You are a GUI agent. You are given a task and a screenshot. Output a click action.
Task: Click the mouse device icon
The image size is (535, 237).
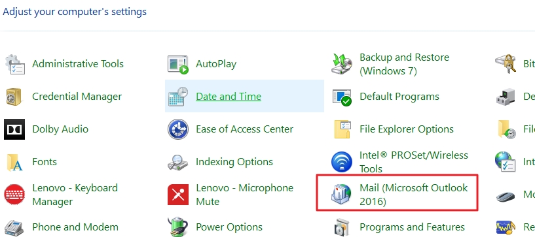point(506,197)
